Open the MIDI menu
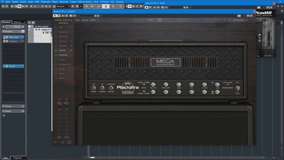 pos(37,2)
